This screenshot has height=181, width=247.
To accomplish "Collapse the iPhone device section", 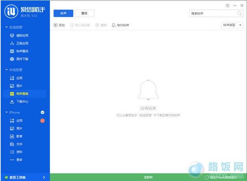I will [x=7, y=112].
